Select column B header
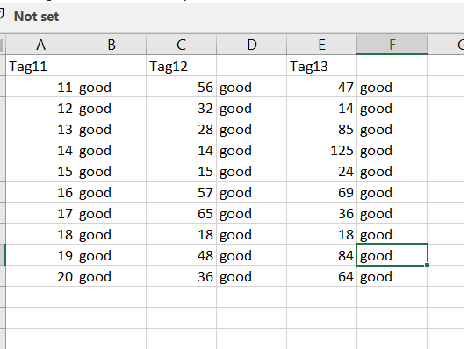 click(x=112, y=45)
